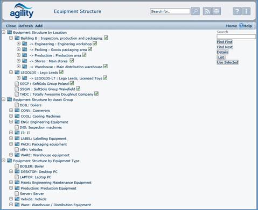Expand the Warehouse node
This screenshot has height=210, width=258.
pyautogui.click(x=18, y=67)
